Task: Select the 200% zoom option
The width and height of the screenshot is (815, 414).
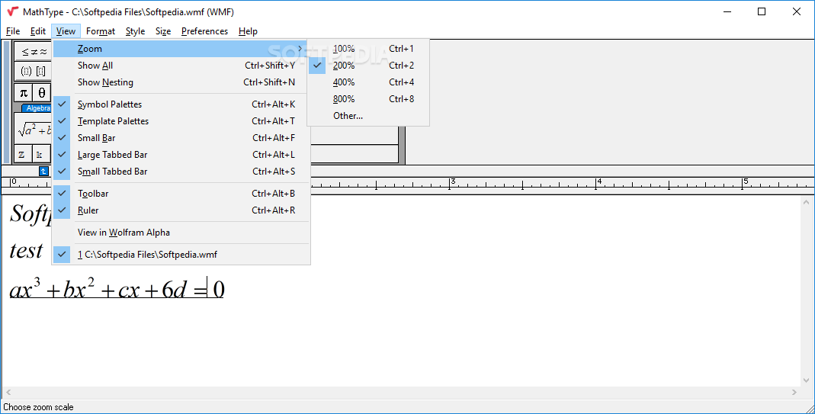Action: [x=368, y=66]
